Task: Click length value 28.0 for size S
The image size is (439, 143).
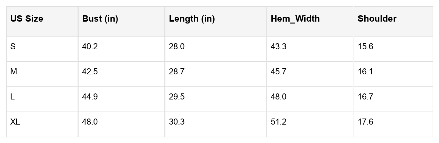Action: point(177,47)
